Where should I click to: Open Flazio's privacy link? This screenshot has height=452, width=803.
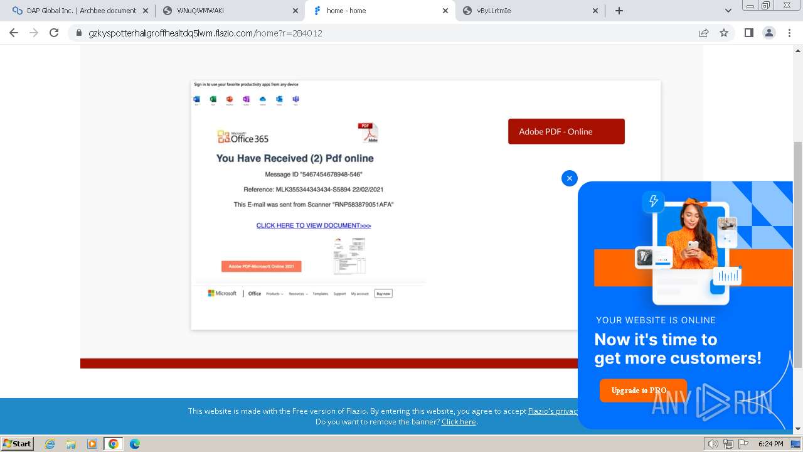[553, 411]
